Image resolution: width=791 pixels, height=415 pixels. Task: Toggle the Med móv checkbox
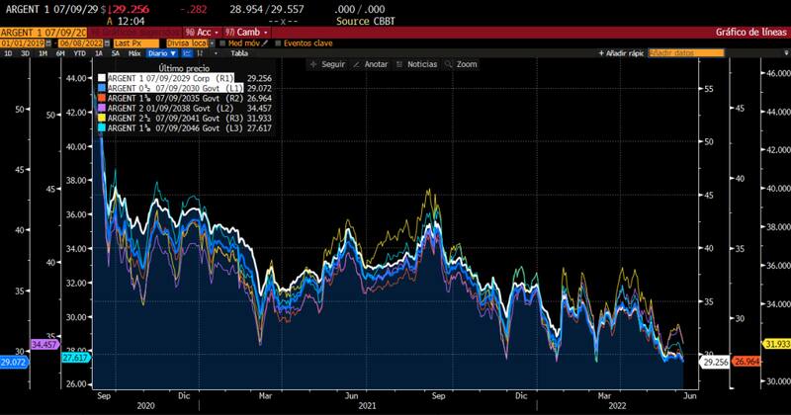coord(223,42)
